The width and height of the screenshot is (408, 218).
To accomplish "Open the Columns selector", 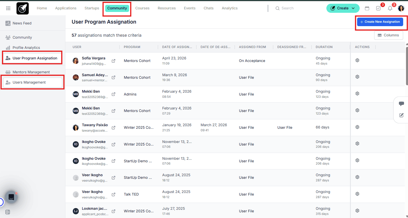I will (x=389, y=35).
